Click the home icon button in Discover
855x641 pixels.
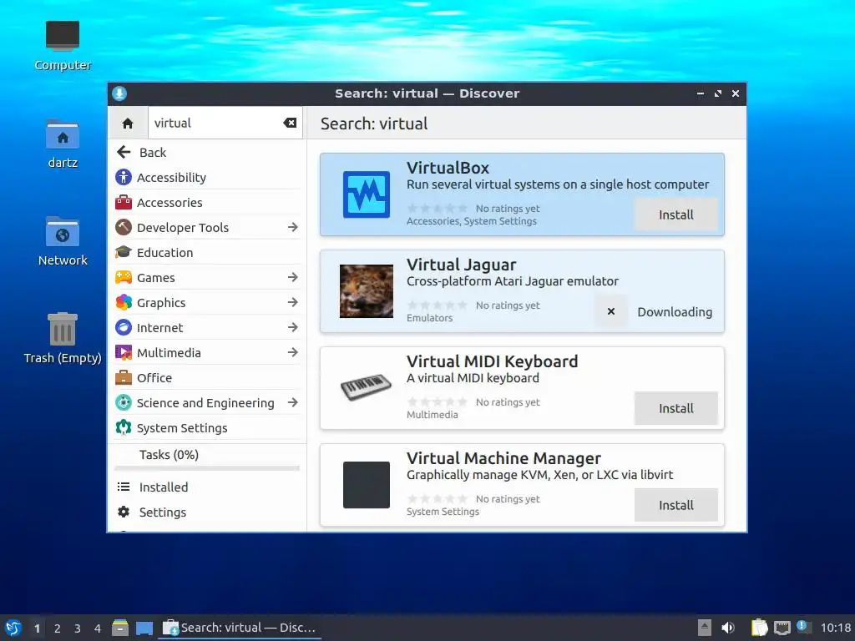[128, 124]
